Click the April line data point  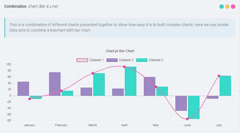click(x=124, y=67)
